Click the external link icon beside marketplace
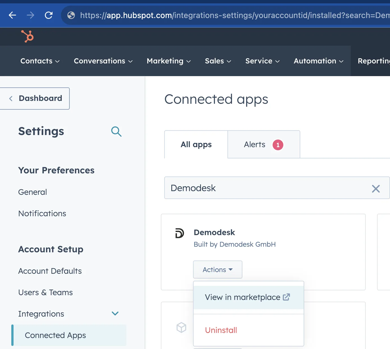Screen dimensions: 390x349 pos(286,297)
